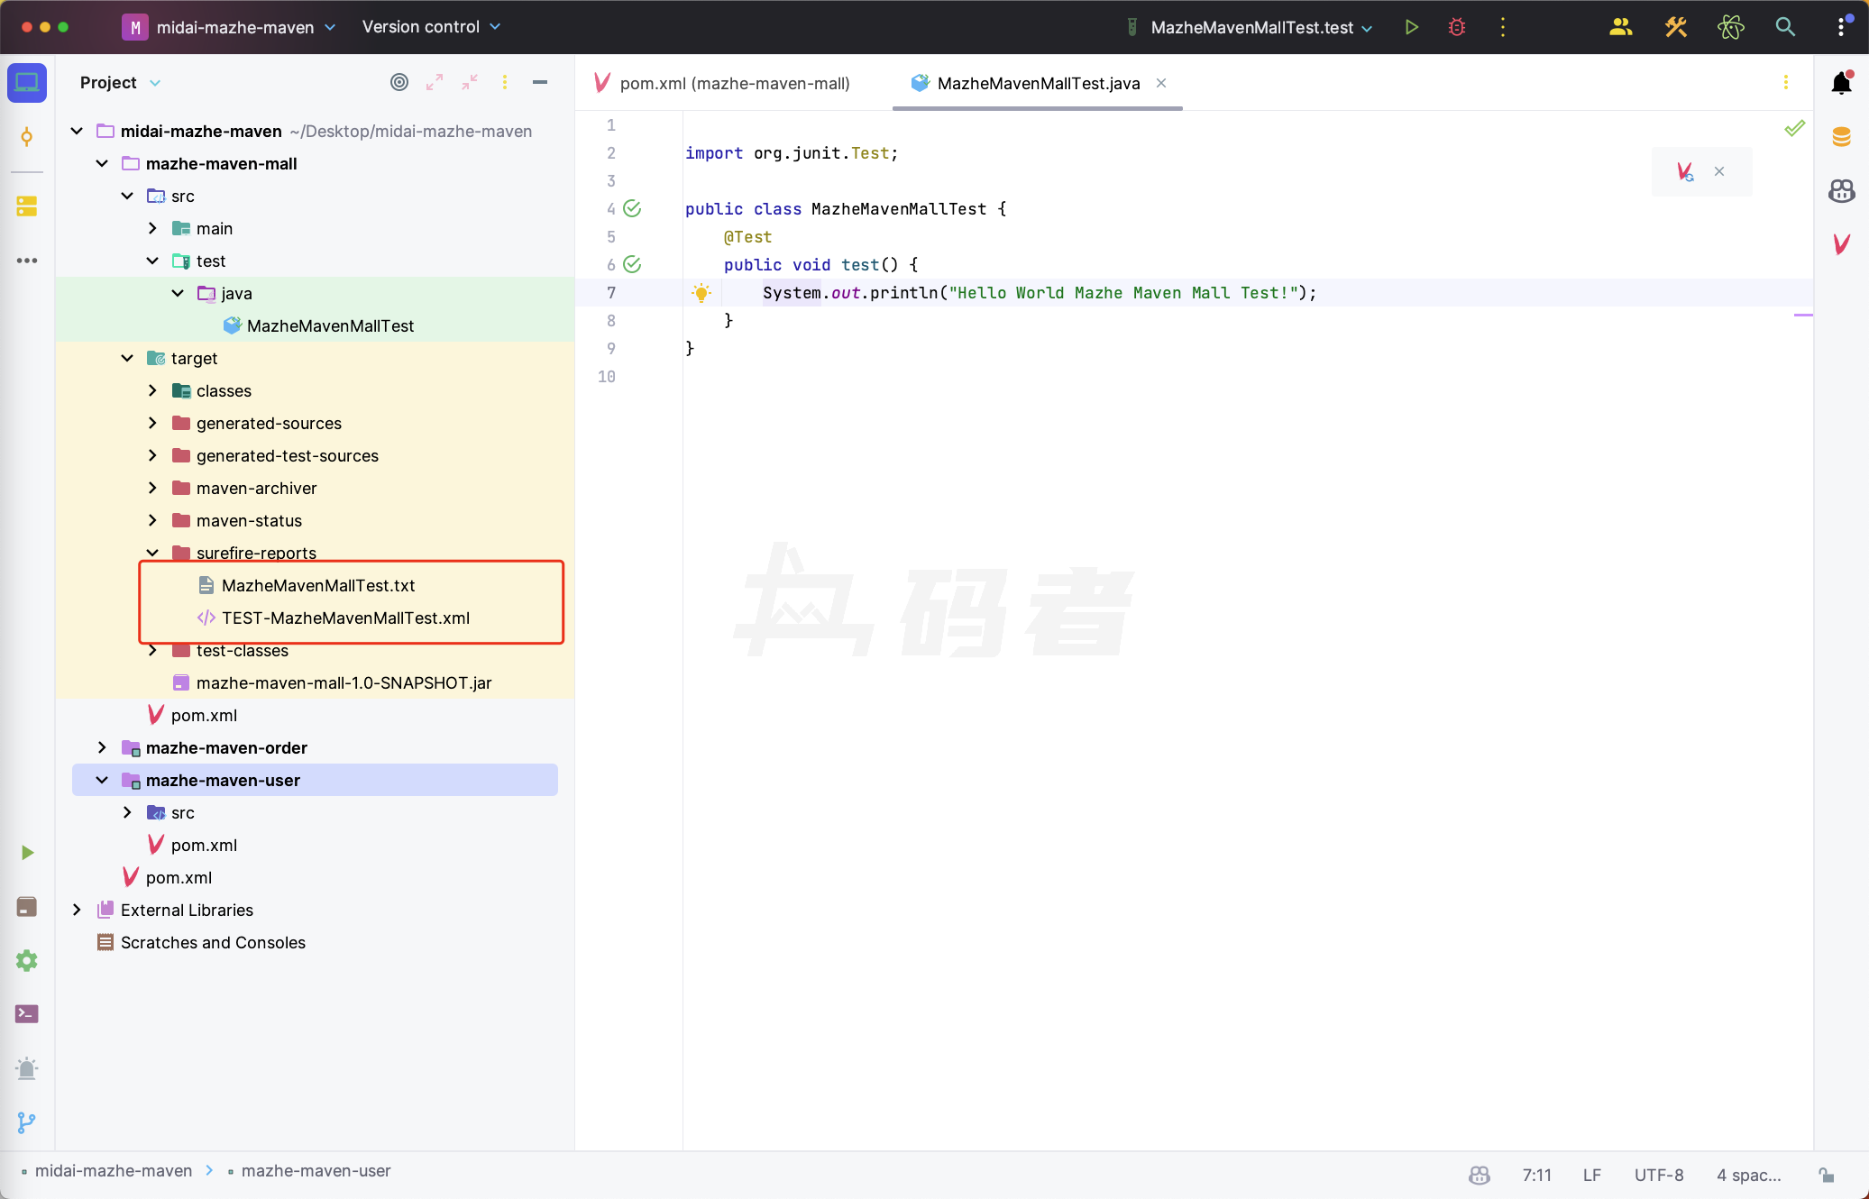Click Select Opened File target icon

tap(399, 82)
